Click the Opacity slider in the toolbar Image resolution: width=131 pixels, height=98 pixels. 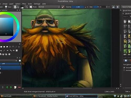pyautogui.click(x=78, y=7)
